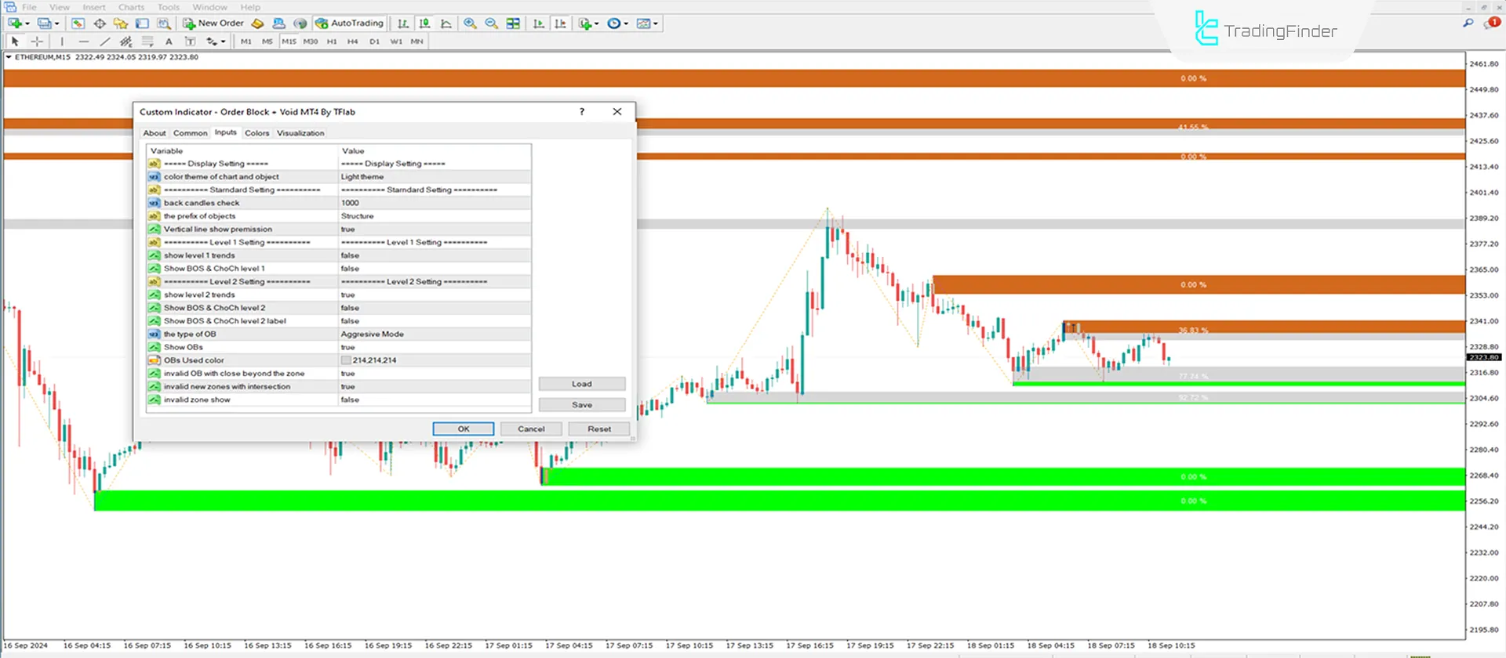Screen dimensions: 1506x658
Task: Click the triangle beside ETHEREUM,M15 chart title
Action: click(x=9, y=57)
